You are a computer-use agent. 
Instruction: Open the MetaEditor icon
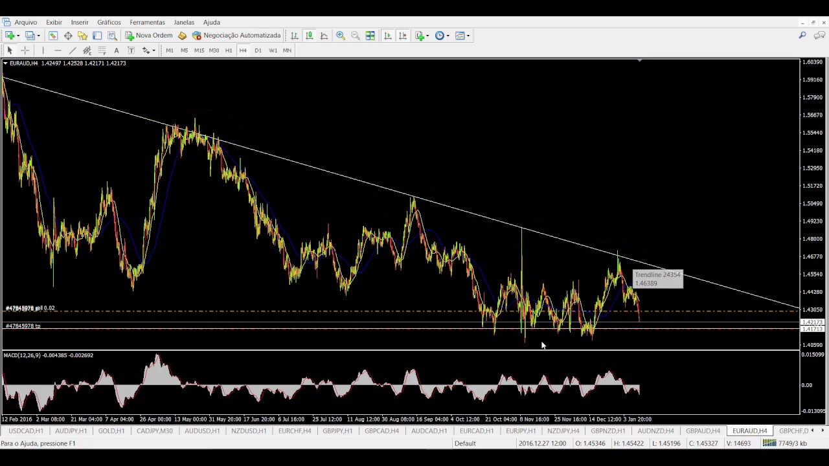tap(182, 36)
